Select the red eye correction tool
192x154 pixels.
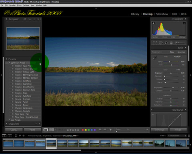click(x=166, y=43)
